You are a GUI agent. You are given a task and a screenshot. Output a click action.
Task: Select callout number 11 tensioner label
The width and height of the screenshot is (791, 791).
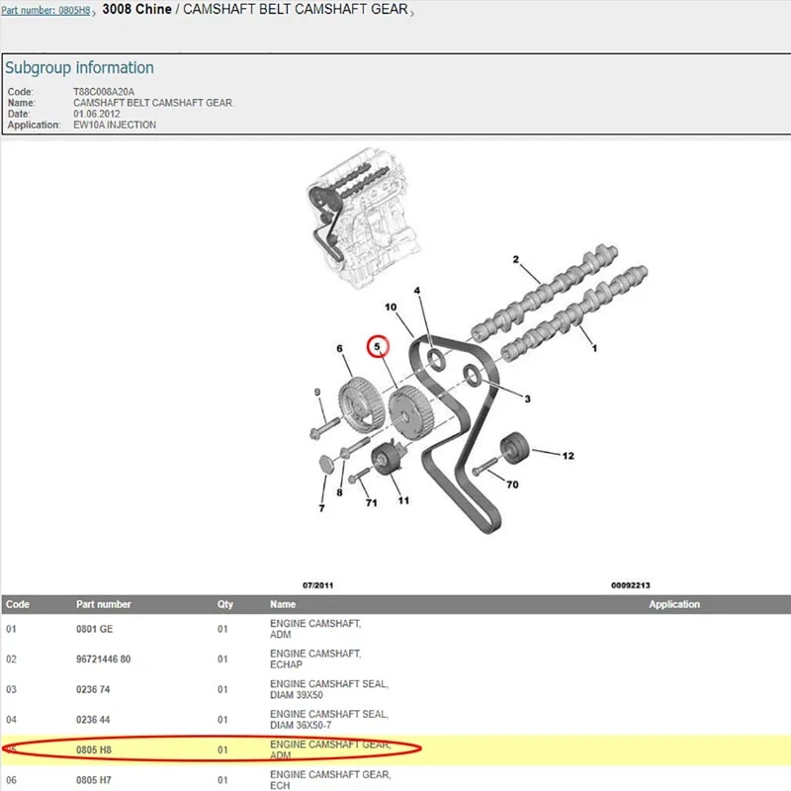[403, 500]
